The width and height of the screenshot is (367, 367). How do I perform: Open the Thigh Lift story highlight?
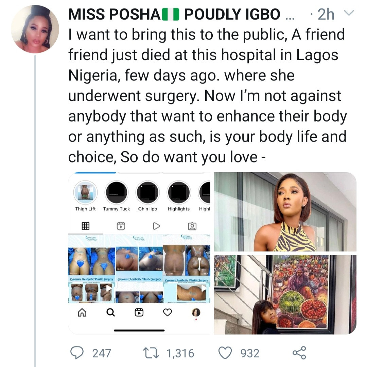[x=85, y=193]
